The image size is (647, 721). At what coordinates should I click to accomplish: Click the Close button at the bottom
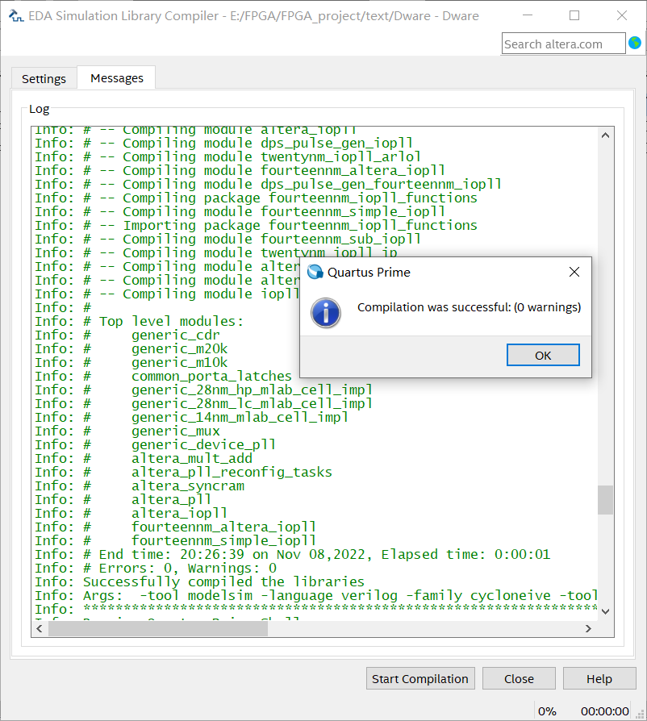(x=519, y=679)
